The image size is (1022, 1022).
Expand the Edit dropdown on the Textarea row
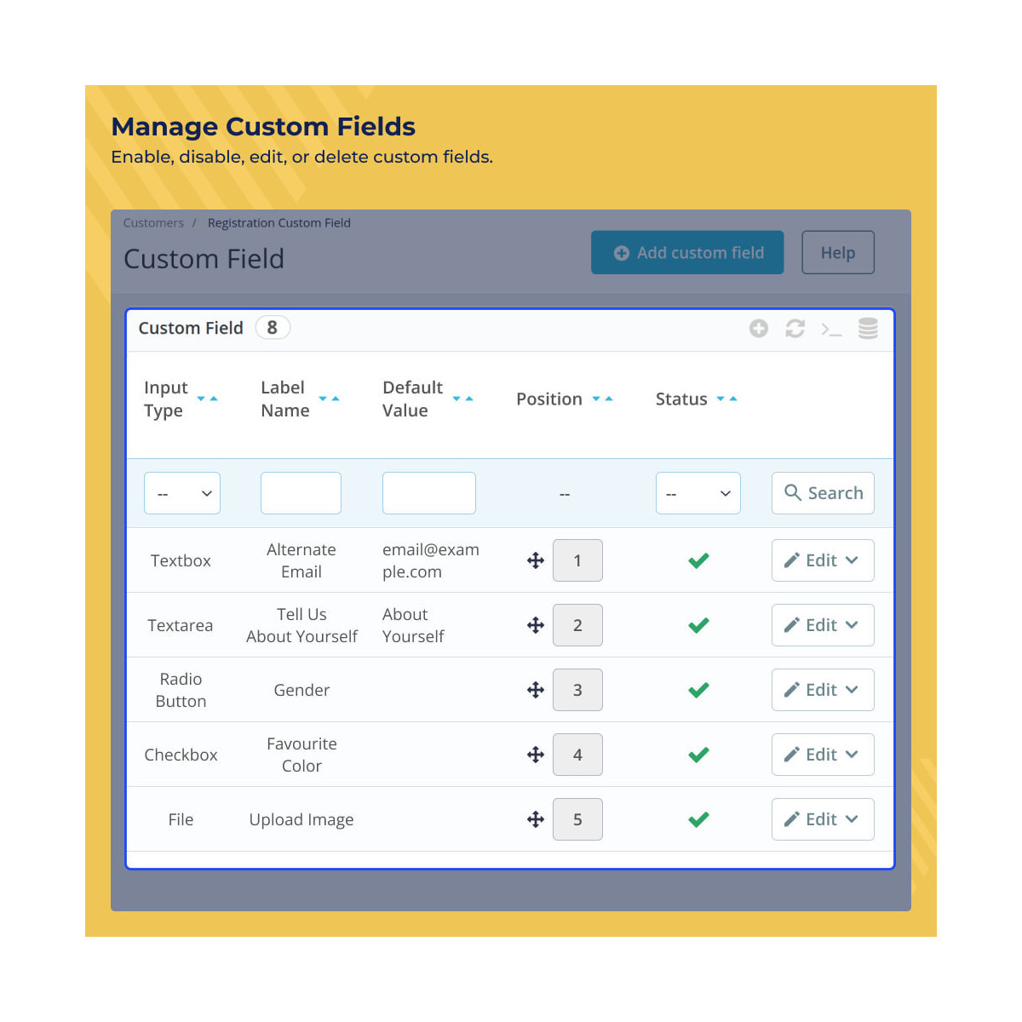(x=853, y=625)
